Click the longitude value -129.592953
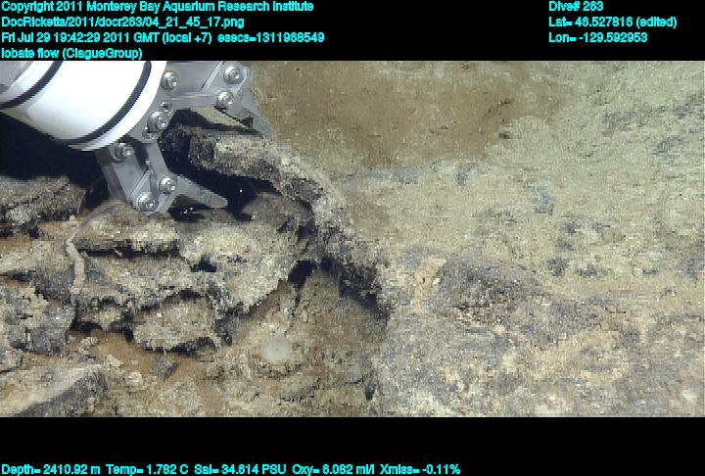This screenshot has width=705, height=476. point(613,37)
